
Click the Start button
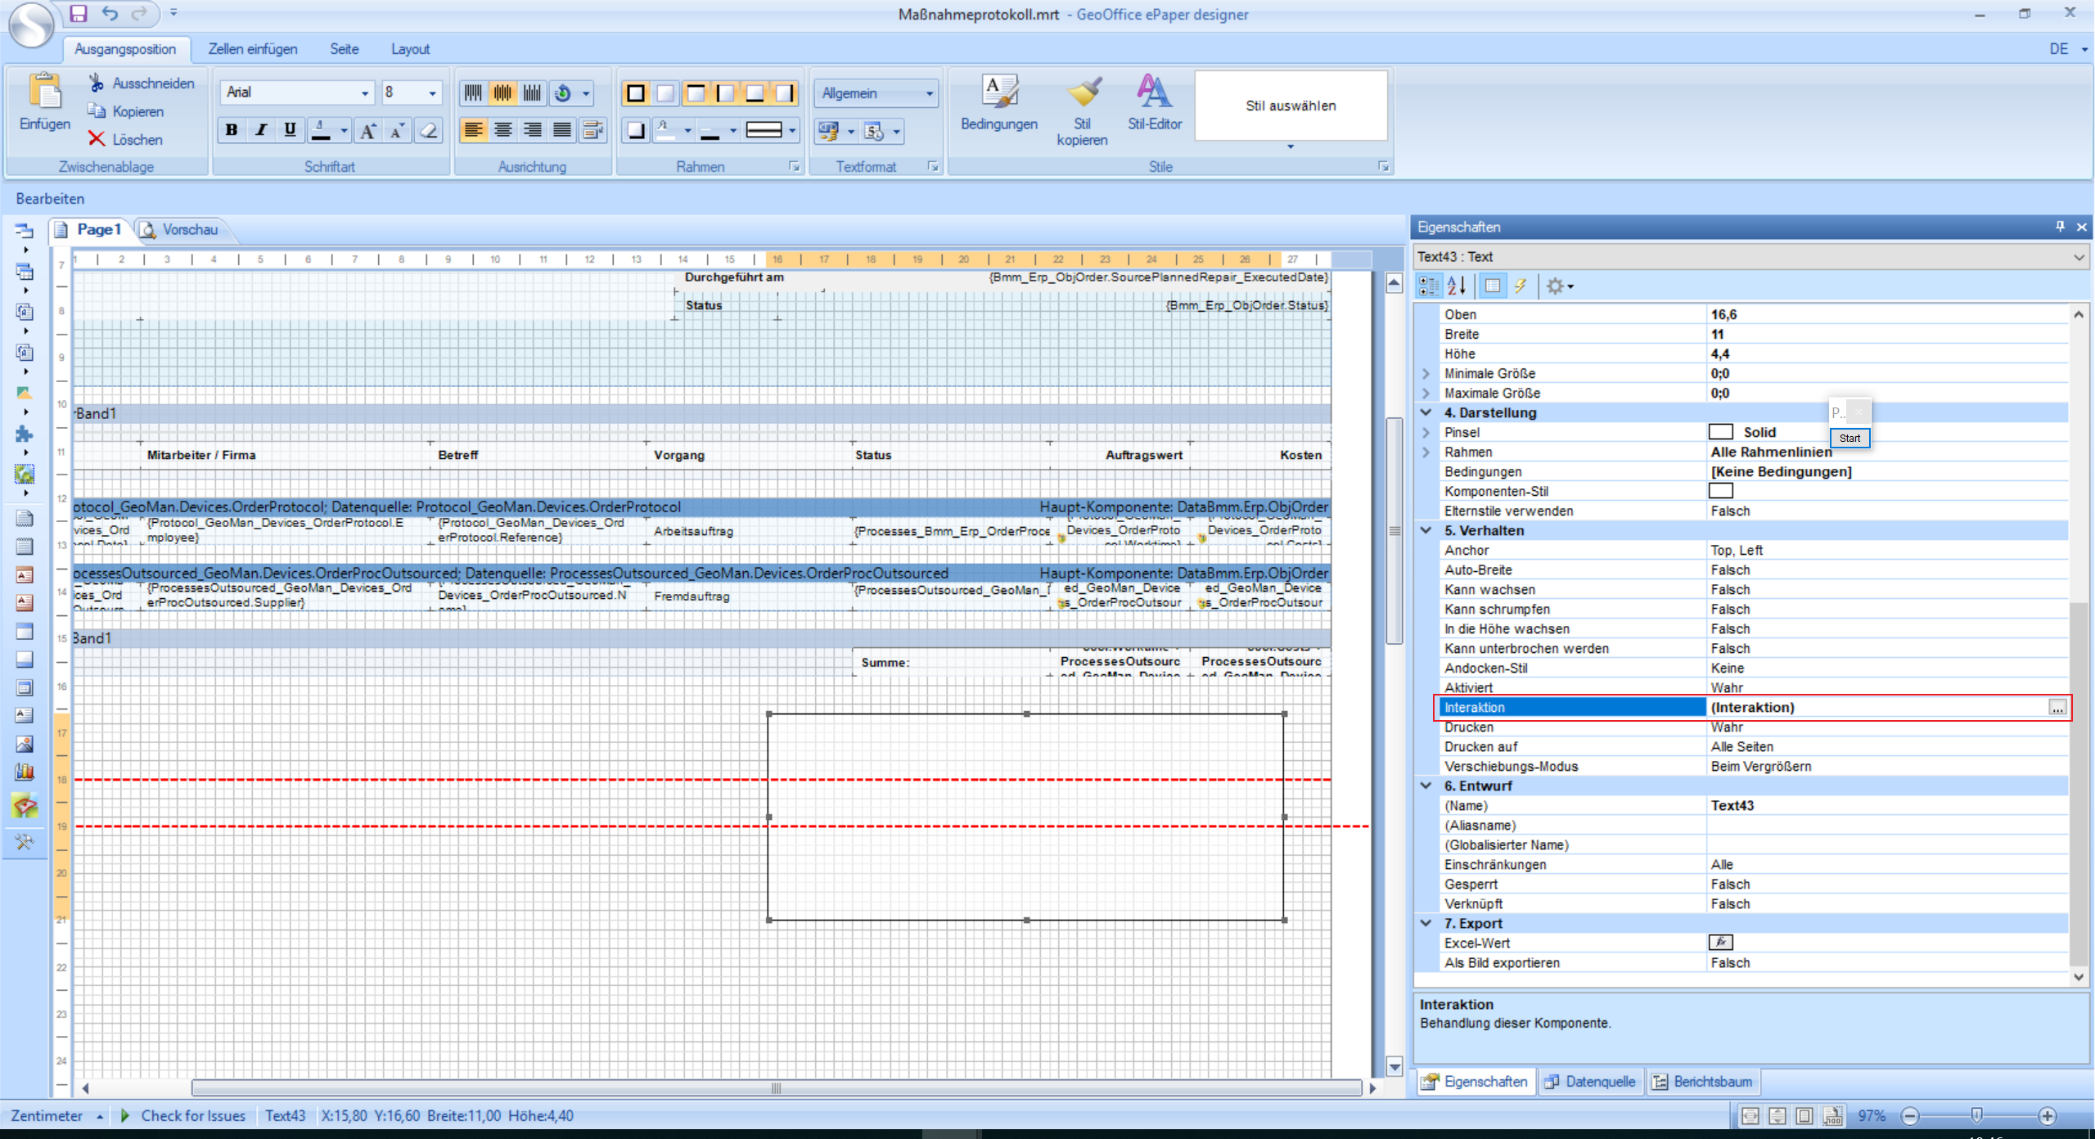pos(1849,439)
